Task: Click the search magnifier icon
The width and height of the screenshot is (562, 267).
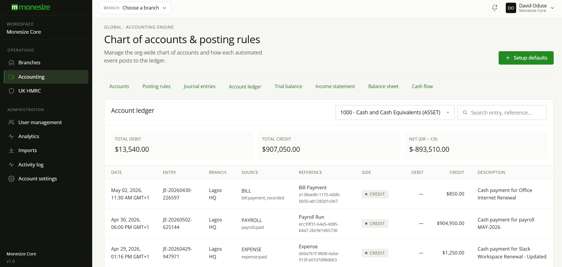Action: [465, 113]
